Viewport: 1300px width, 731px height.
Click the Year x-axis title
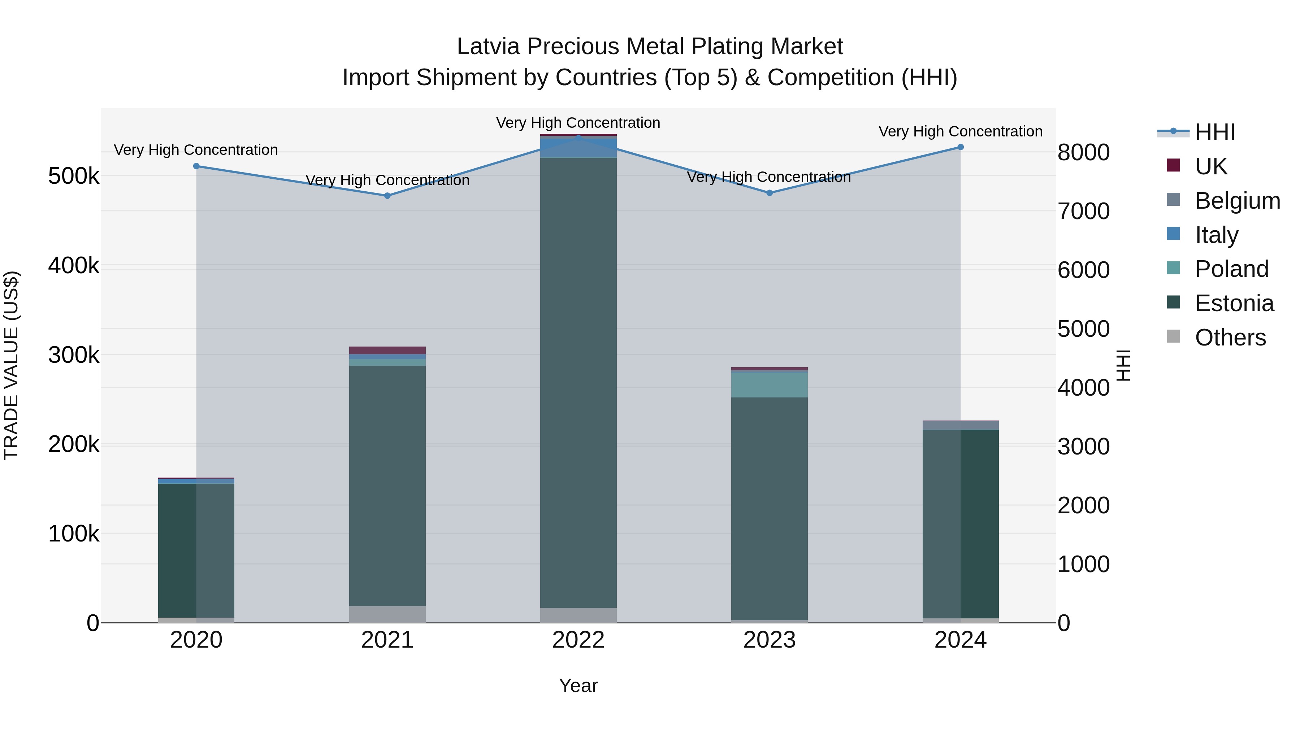click(x=578, y=686)
